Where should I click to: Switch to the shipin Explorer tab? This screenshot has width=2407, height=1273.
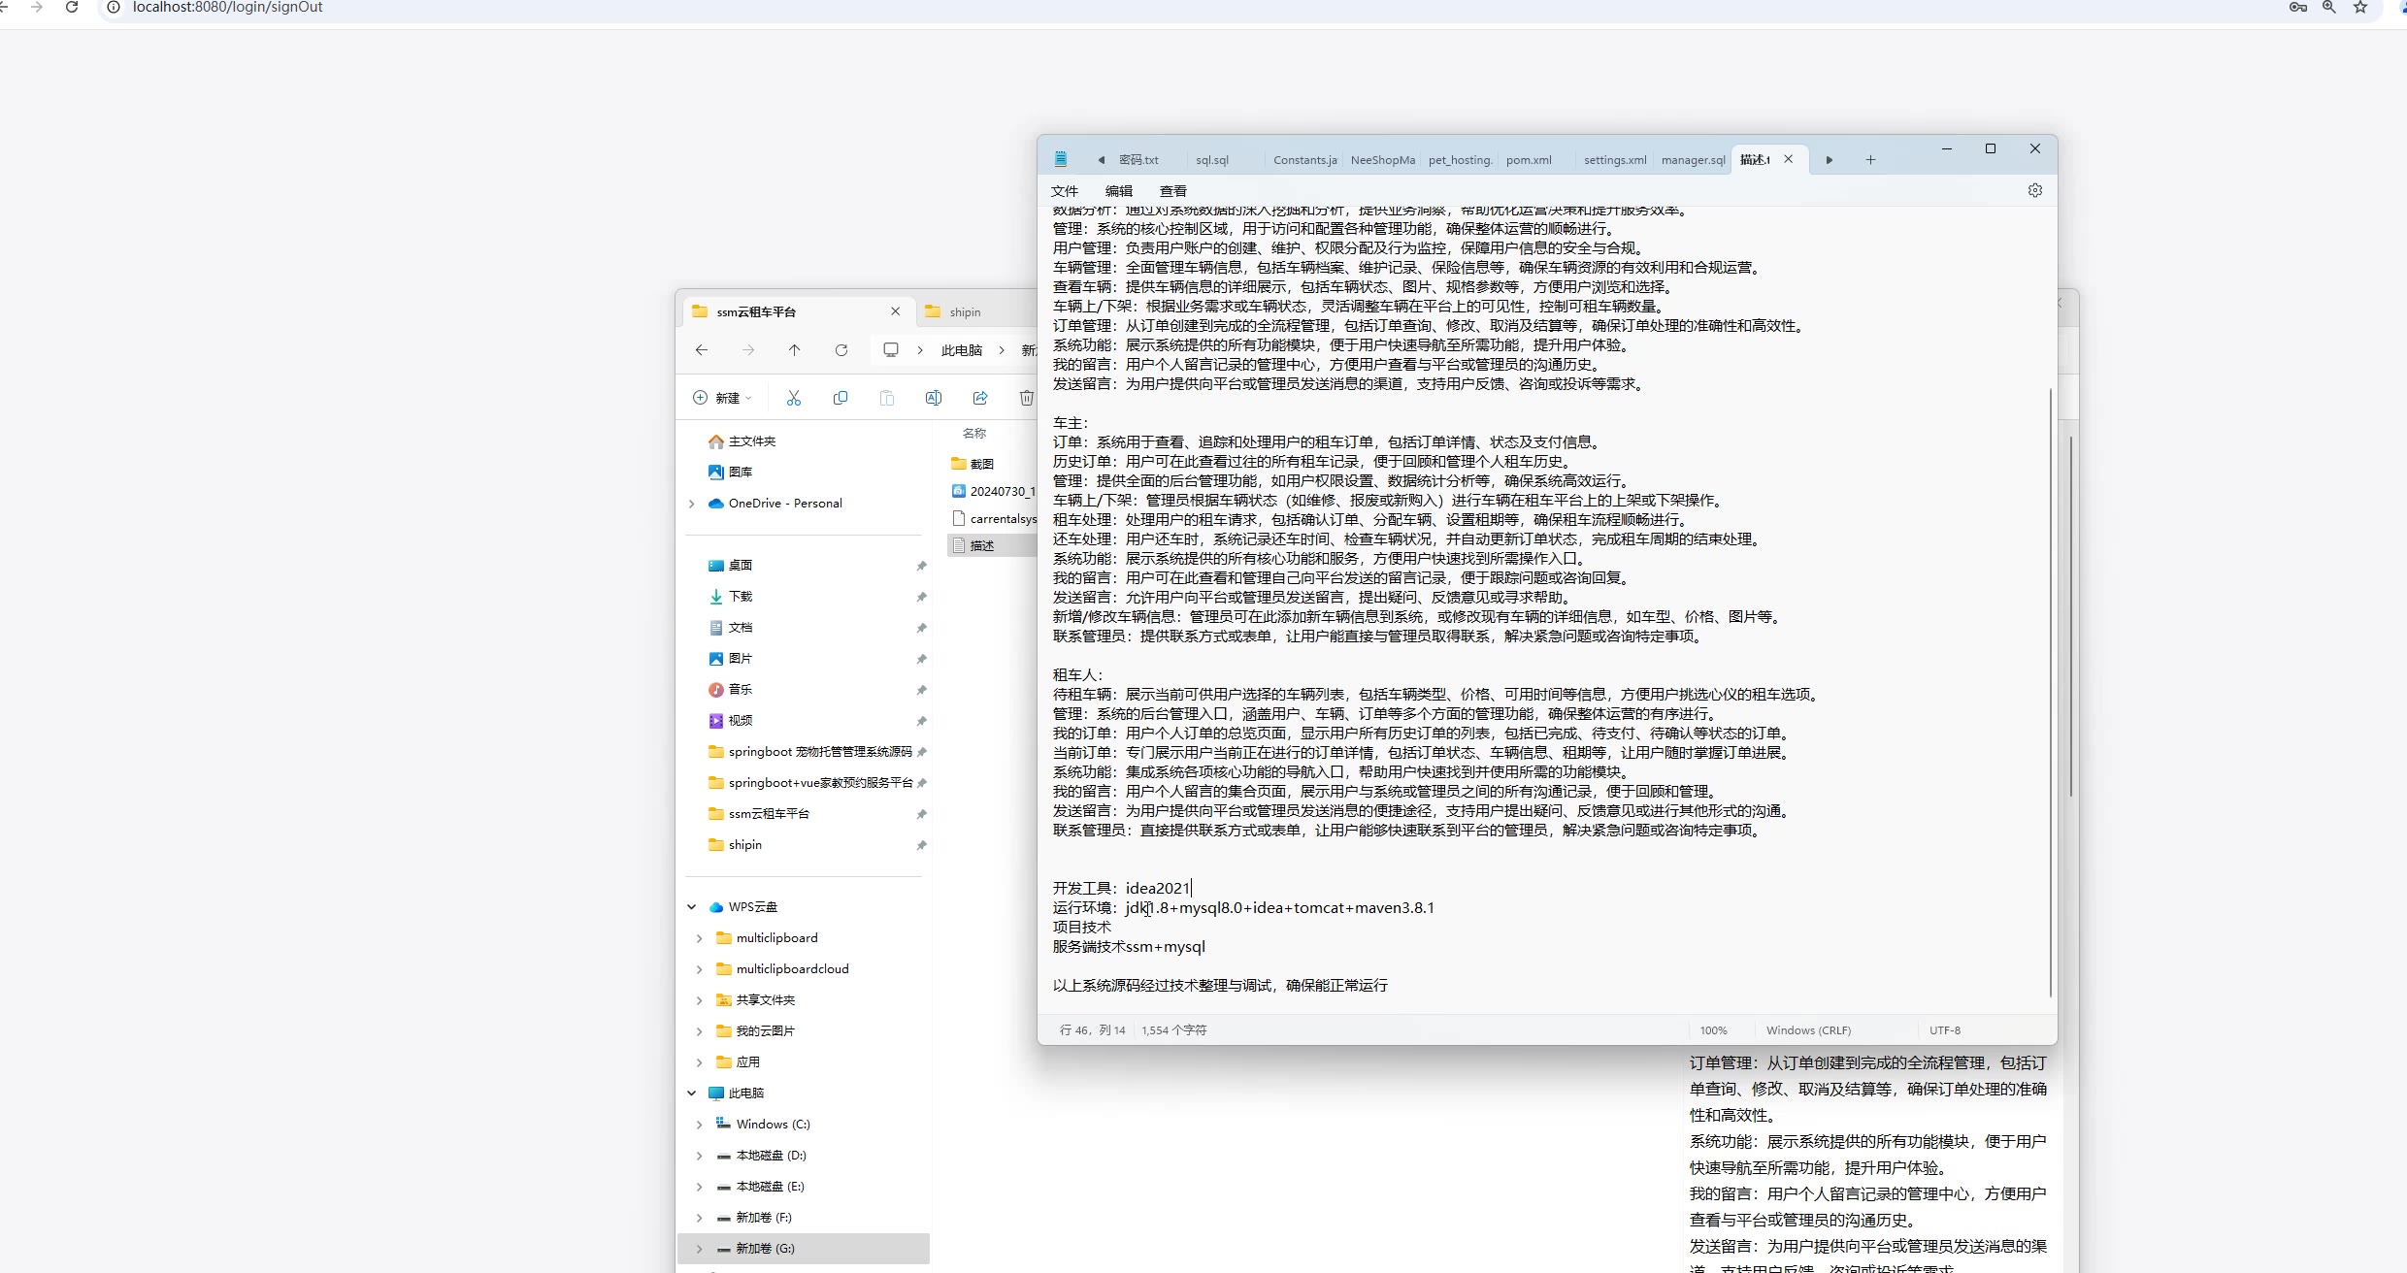click(x=965, y=311)
